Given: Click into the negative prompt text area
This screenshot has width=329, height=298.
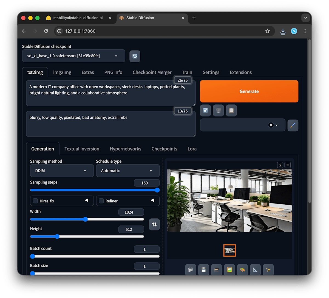Looking at the screenshot, I should coord(111,124).
